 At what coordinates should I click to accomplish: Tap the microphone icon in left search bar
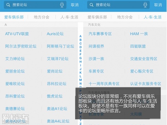pyautogui.click(x=62, y=5)
